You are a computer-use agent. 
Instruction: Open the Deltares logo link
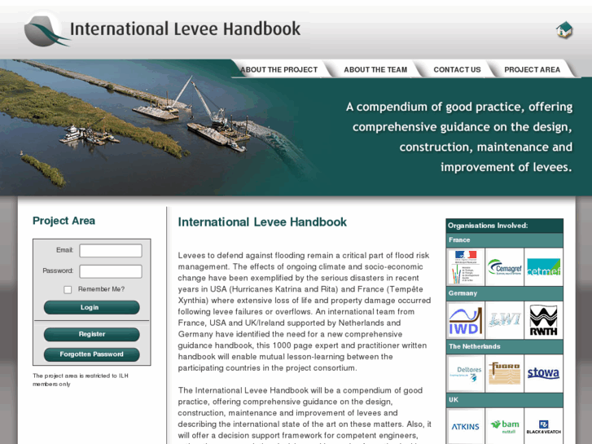(x=465, y=374)
